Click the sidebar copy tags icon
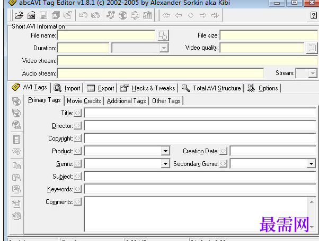The width and height of the screenshot is (319, 241). click(x=16, y=165)
